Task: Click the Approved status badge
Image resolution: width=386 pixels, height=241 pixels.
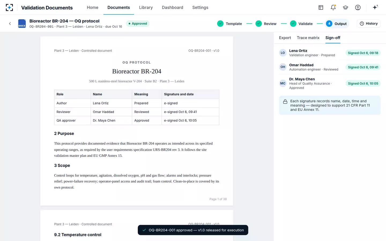Action: point(138,24)
